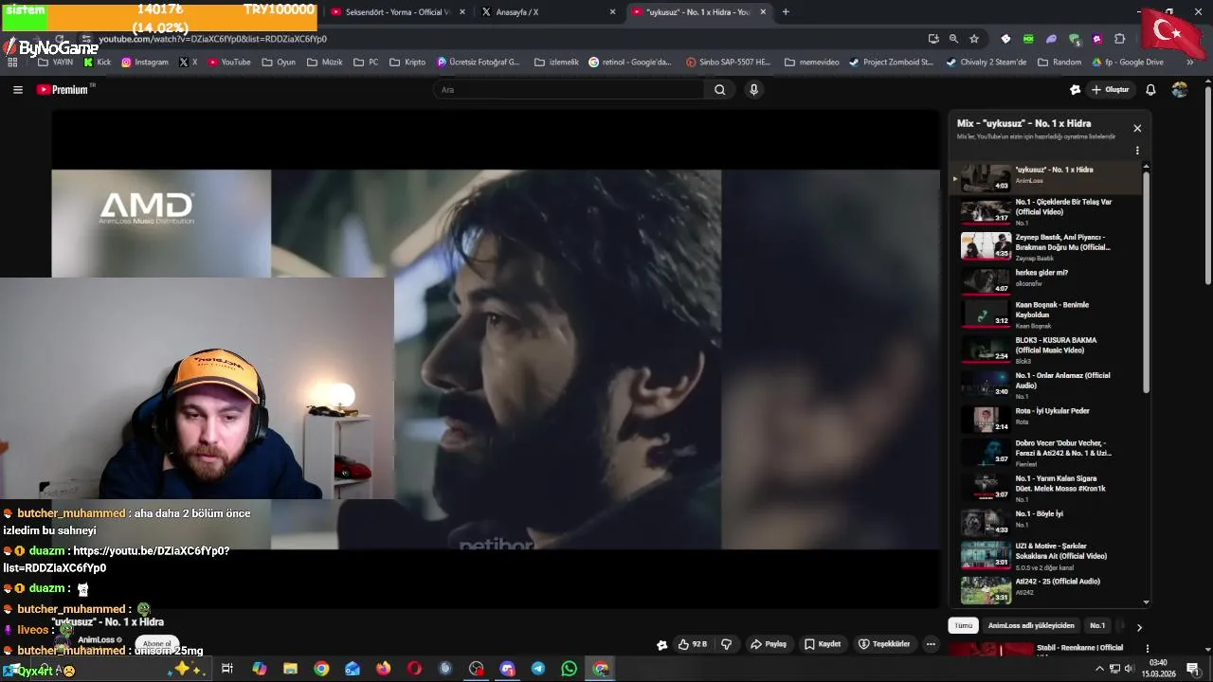
Task: Switch to Anasayfa / X browser tab
Action: tap(540, 12)
